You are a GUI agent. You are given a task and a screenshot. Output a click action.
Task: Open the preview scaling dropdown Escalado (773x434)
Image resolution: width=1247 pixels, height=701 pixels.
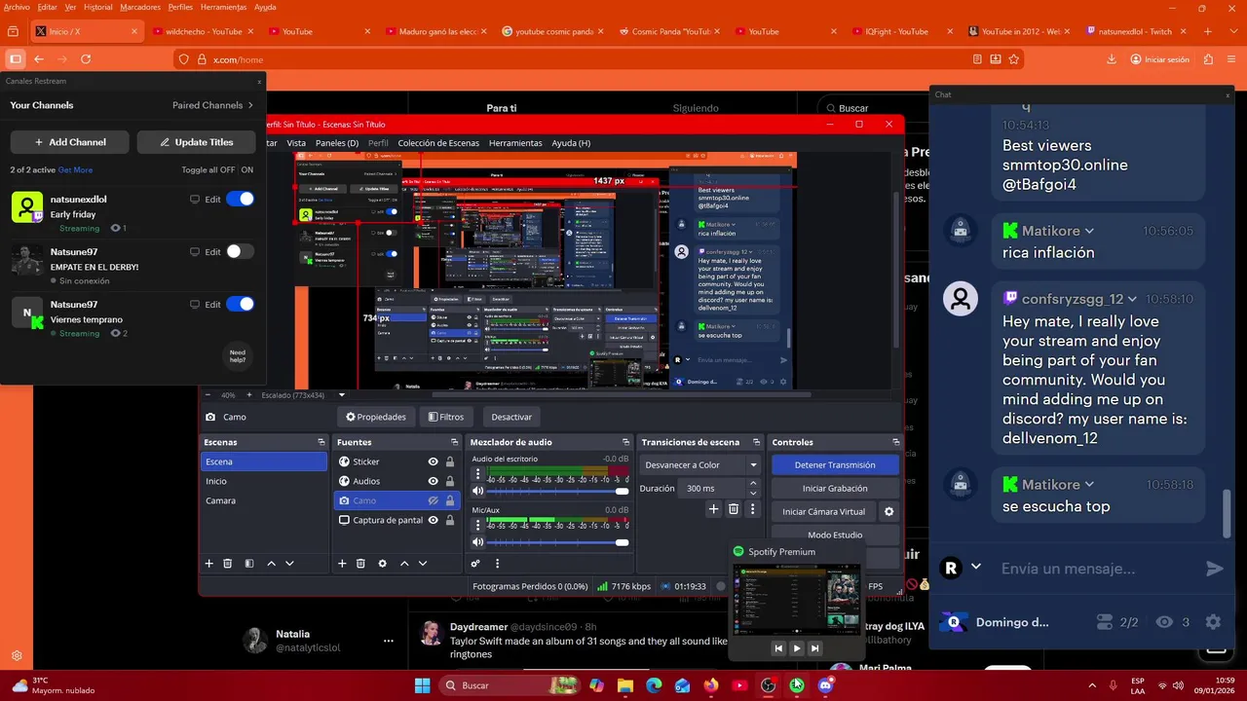pos(341,395)
